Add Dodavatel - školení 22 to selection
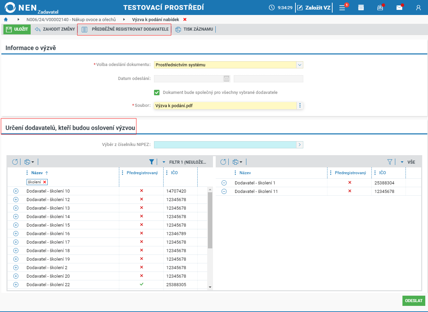 [x=16, y=284]
